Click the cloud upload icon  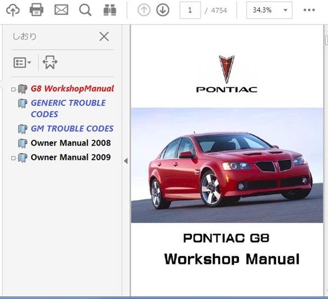13,10
